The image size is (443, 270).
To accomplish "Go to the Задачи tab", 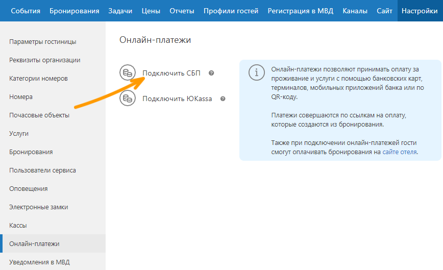I will (120, 11).
